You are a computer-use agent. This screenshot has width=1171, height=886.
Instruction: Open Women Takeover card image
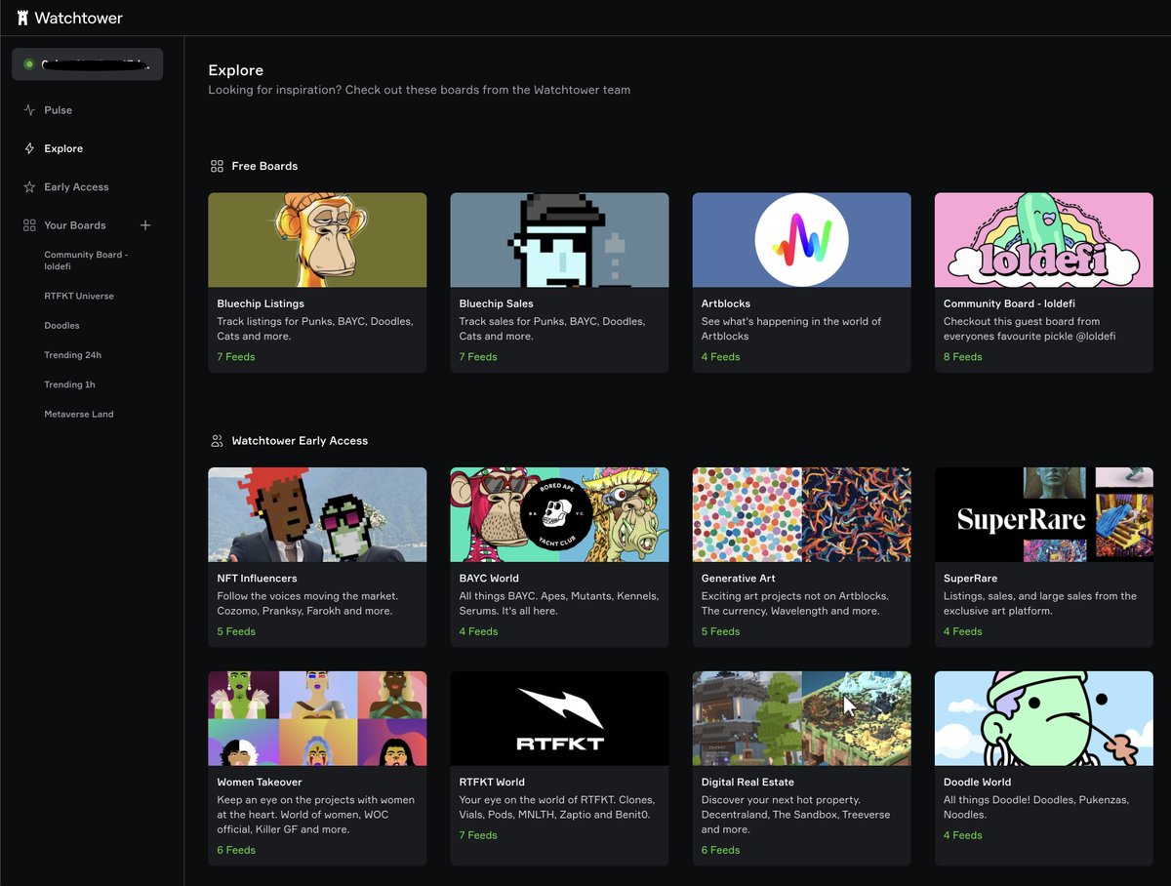(x=317, y=718)
